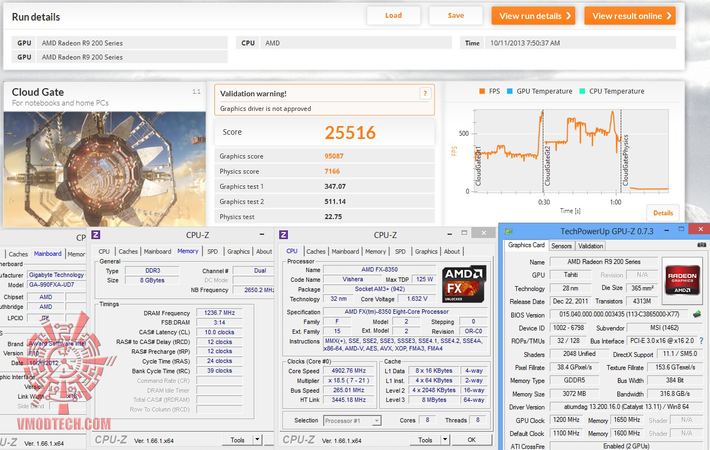Click the Load button in Run details
The width and height of the screenshot is (710, 450).
tap(393, 16)
